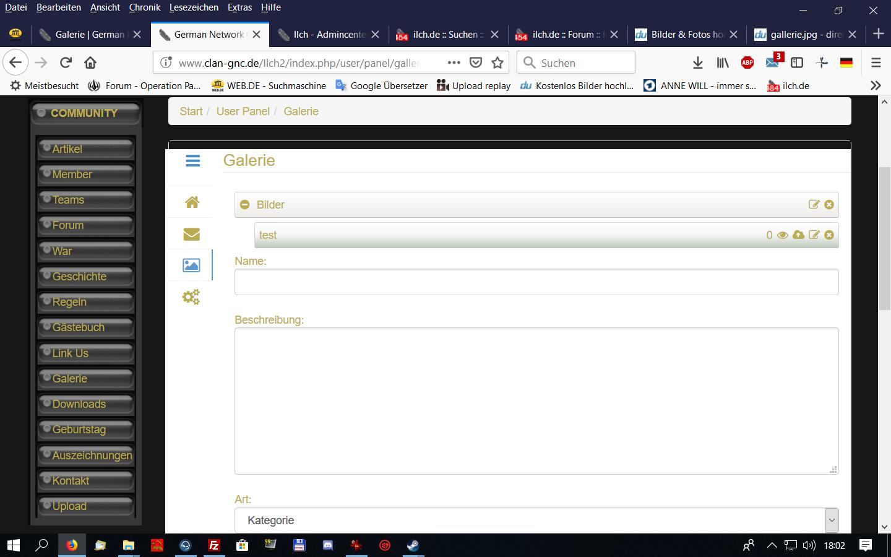Screen dimensions: 891x557
Task: Focus the Name input field
Action: point(536,282)
